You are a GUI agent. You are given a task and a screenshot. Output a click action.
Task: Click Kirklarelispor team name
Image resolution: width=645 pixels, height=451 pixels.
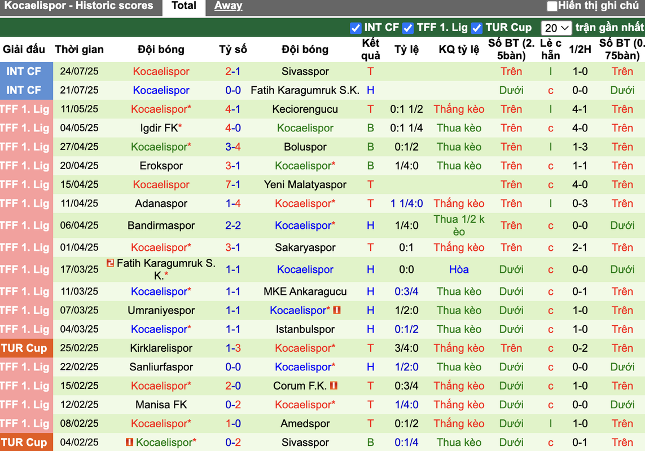(161, 348)
